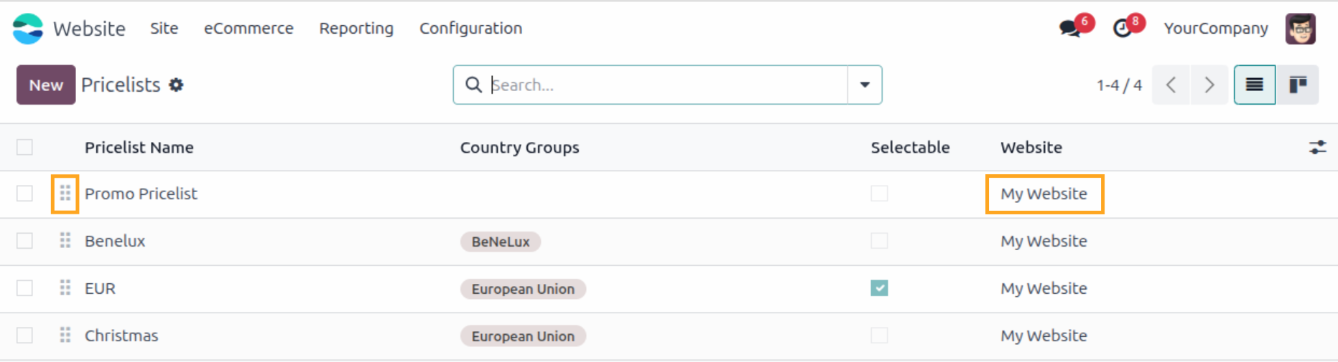The width and height of the screenshot is (1338, 362).
Task: Expand the search filter dropdown arrow
Action: tap(865, 85)
